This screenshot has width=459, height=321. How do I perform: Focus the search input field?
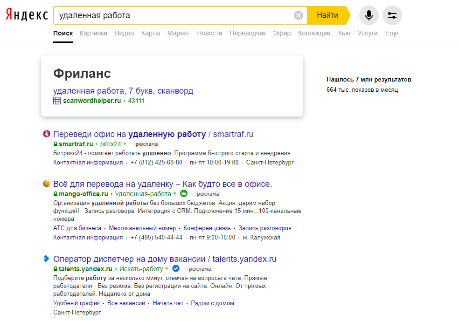click(x=174, y=15)
